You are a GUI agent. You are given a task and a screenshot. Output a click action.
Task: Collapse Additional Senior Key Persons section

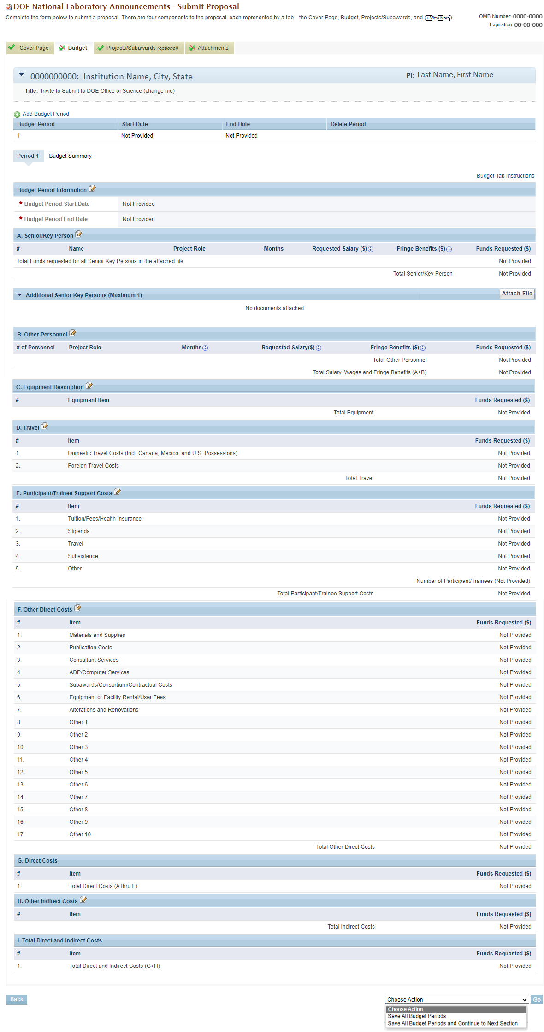19,295
